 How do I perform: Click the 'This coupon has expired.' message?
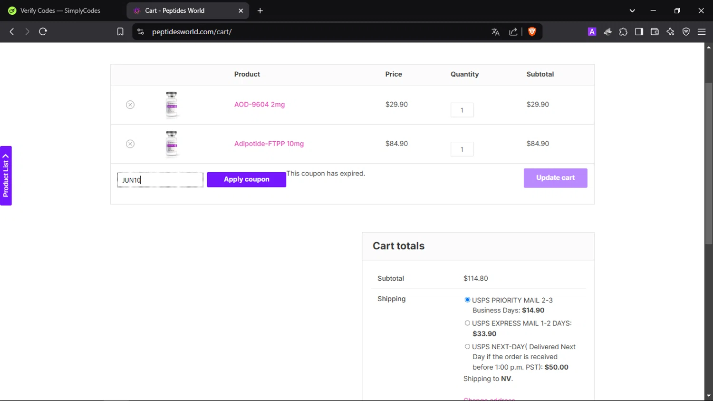tap(326, 174)
